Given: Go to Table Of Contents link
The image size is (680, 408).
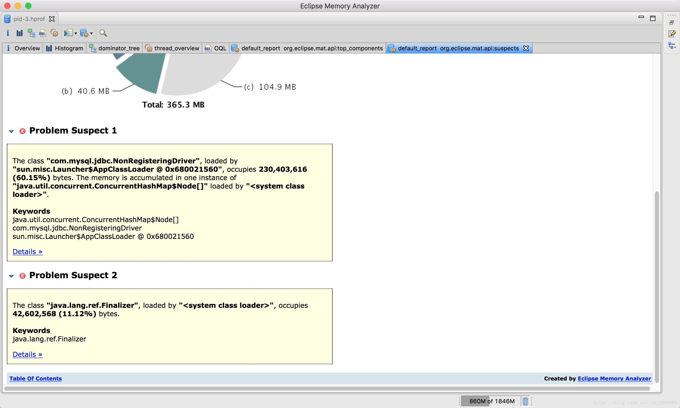Looking at the screenshot, I should click(x=35, y=378).
